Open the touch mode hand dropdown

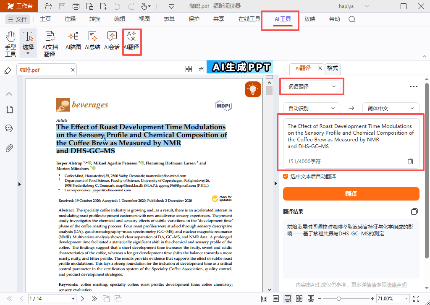[146, 6]
